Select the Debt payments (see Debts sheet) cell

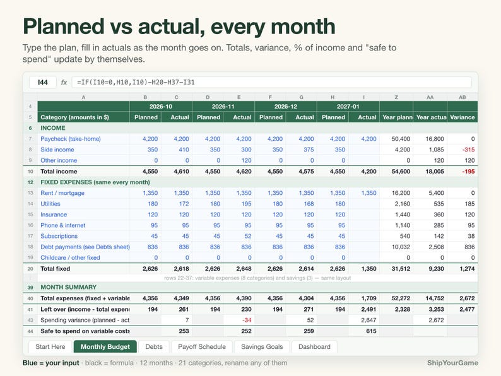tap(83, 247)
